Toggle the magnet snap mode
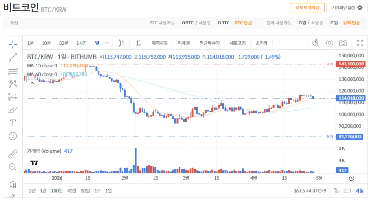 13,185
